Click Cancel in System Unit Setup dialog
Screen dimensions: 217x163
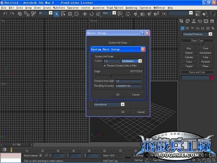(136, 95)
